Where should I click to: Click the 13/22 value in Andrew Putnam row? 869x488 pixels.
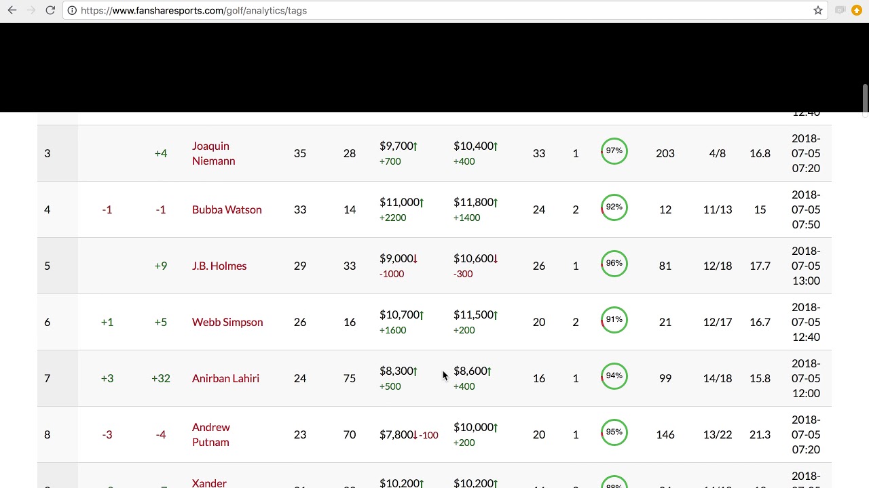pos(718,434)
